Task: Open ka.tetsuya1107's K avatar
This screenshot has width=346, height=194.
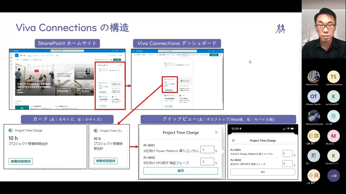Action: [x=334, y=96]
